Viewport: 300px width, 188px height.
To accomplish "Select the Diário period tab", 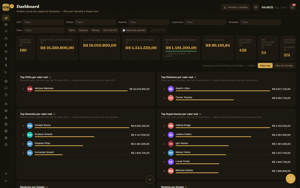I will (72, 30).
